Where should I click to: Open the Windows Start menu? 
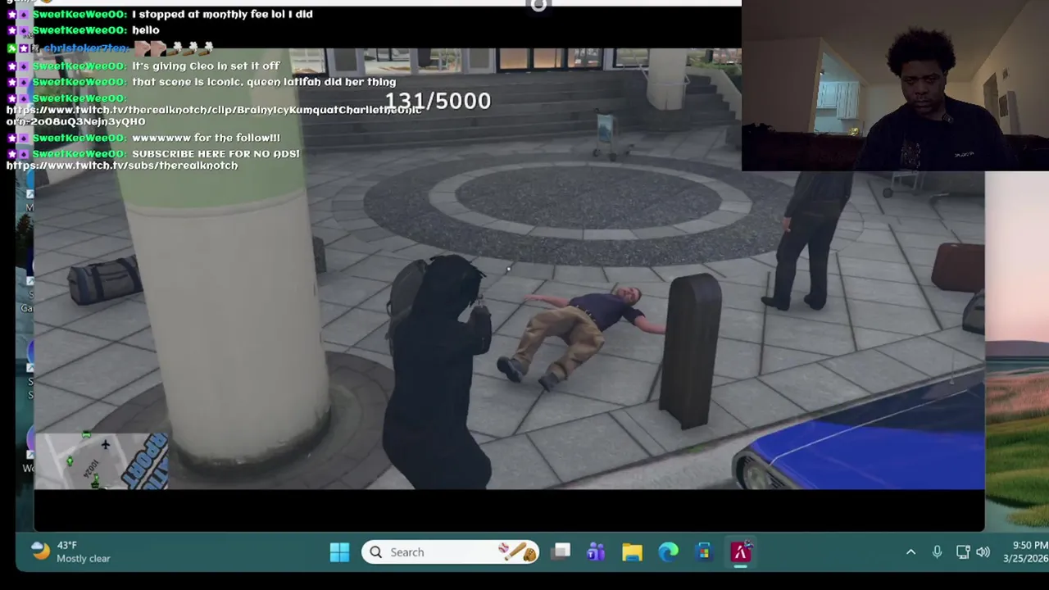pos(339,552)
